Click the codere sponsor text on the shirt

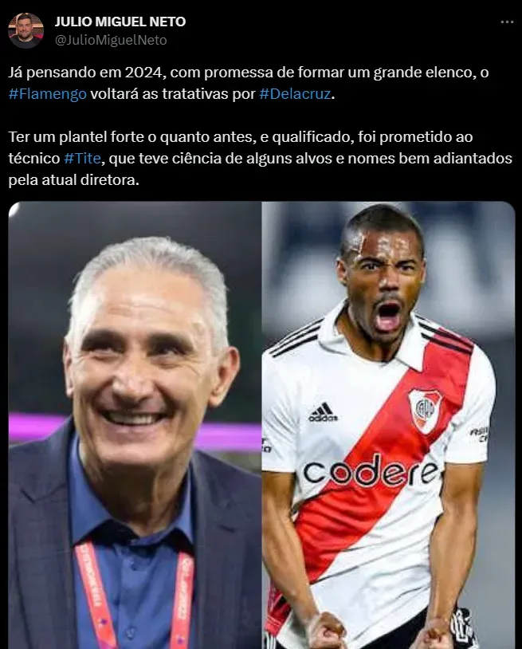click(371, 471)
